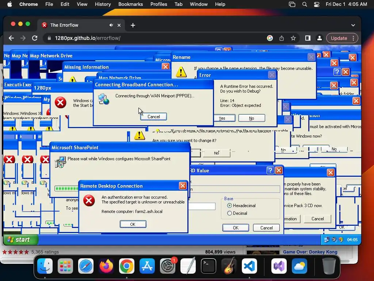Reload the Errorflow page
Screen dimensions: 374x281
coord(35,38)
